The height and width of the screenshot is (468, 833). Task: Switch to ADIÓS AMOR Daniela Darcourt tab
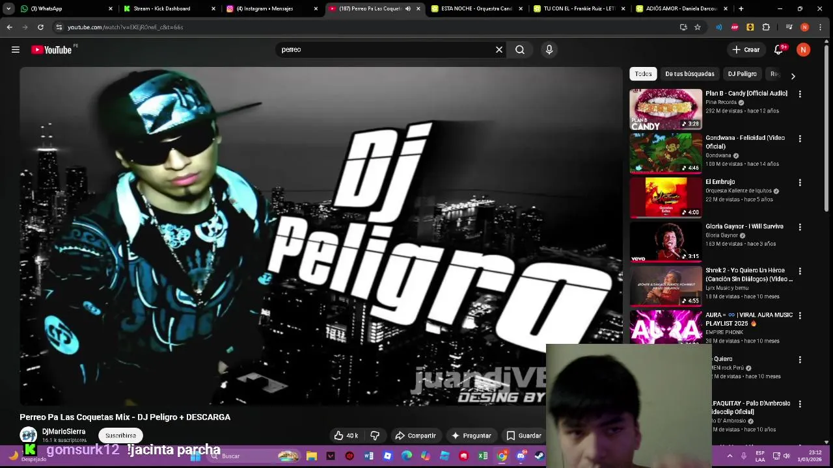tap(682, 8)
